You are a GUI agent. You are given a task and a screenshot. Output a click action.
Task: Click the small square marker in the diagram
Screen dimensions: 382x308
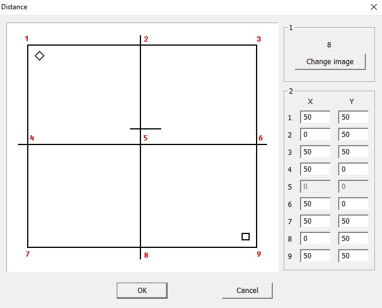click(246, 236)
